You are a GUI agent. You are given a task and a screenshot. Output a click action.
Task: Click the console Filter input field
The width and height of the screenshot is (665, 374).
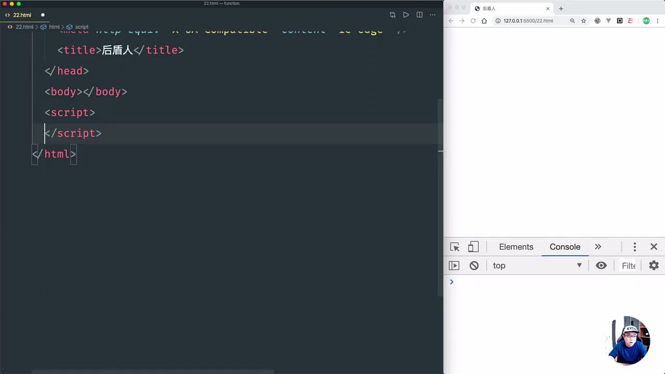(628, 265)
